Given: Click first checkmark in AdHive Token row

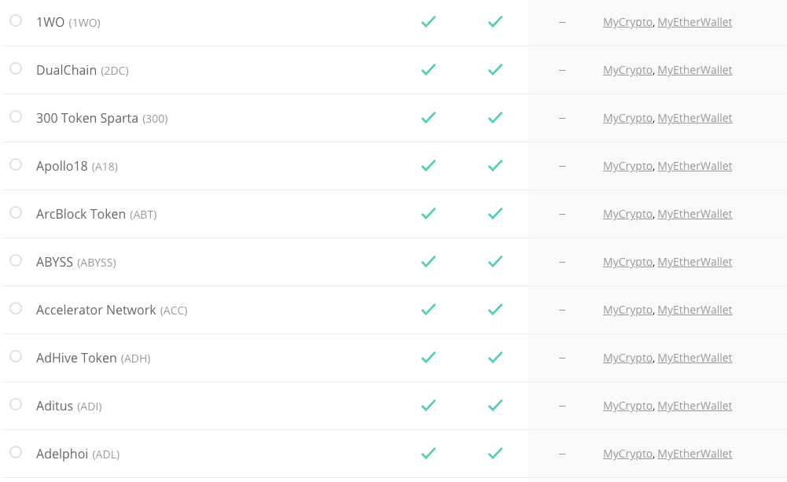Looking at the screenshot, I should 428,358.
